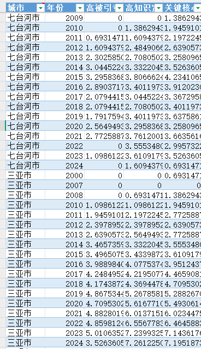Click 1.6094379 in 七台河市 2024 row
This screenshot has height=349, width=201.
[144, 165]
